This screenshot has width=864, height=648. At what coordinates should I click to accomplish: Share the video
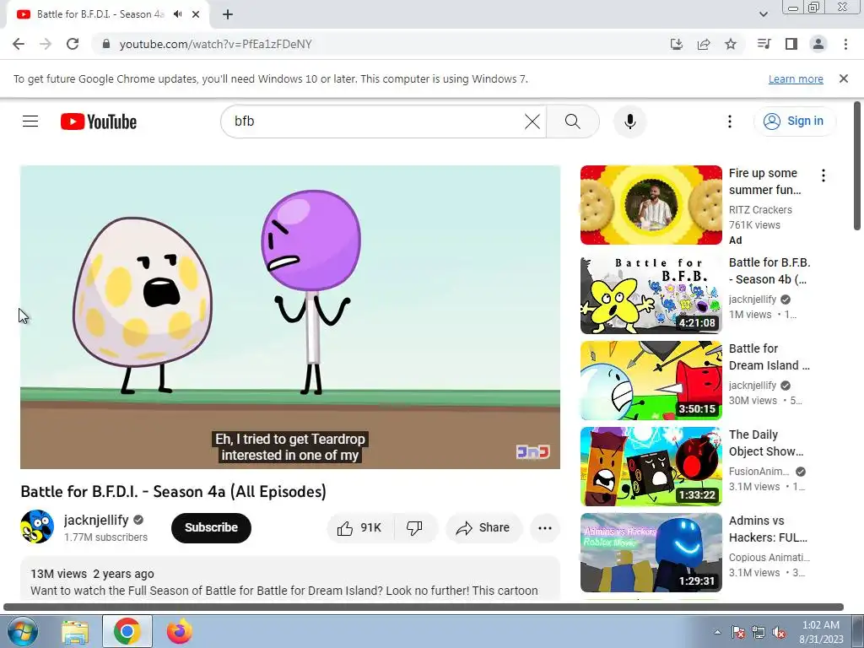tap(483, 528)
